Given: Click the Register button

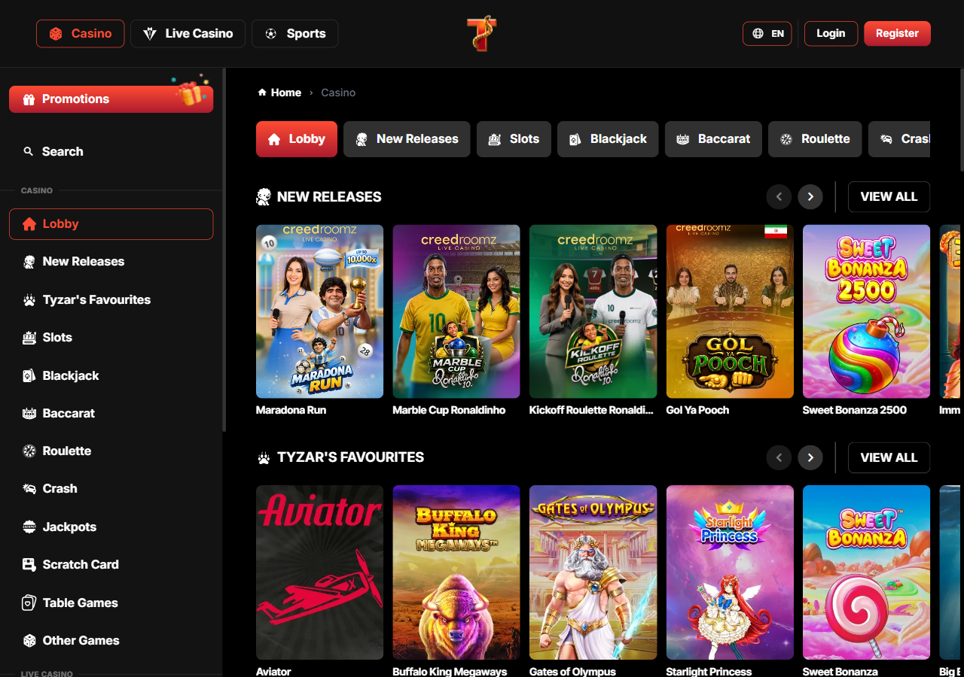Looking at the screenshot, I should point(897,34).
